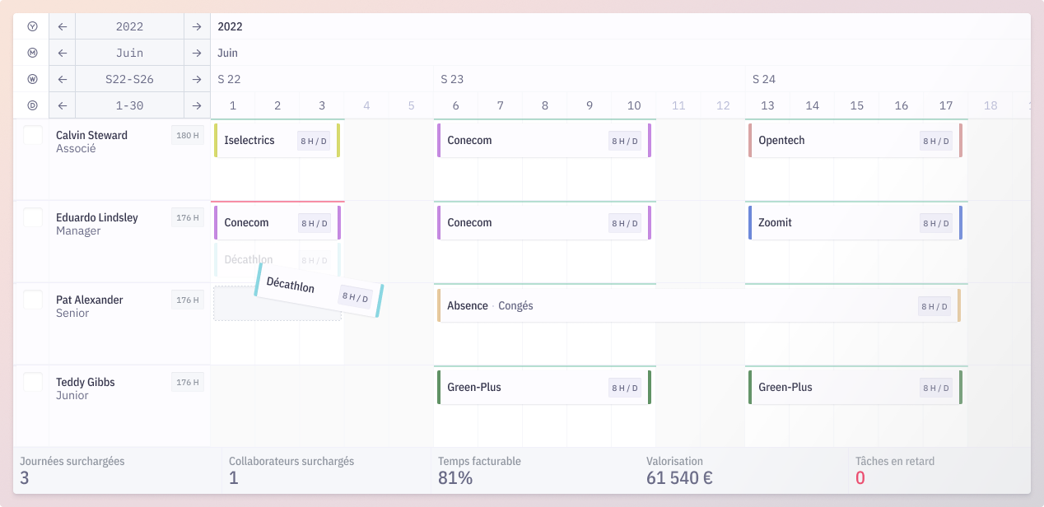Click the month scale M icon

(x=33, y=53)
